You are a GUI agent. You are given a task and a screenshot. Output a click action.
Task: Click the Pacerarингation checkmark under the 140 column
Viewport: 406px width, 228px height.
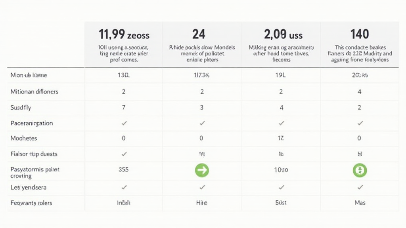coord(360,123)
